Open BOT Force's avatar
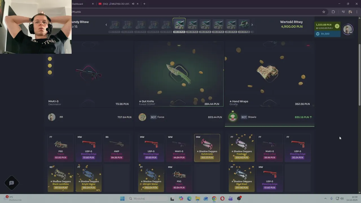The image size is (361, 203). tap(142, 117)
